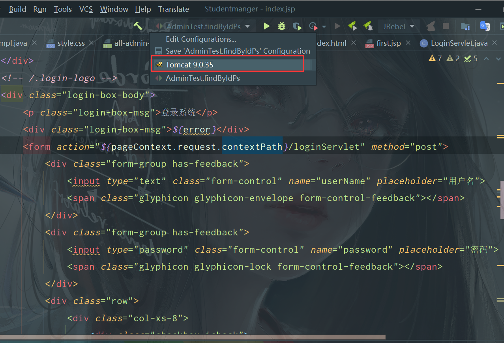
Task: Click the profiler run icon
Action: point(313,26)
